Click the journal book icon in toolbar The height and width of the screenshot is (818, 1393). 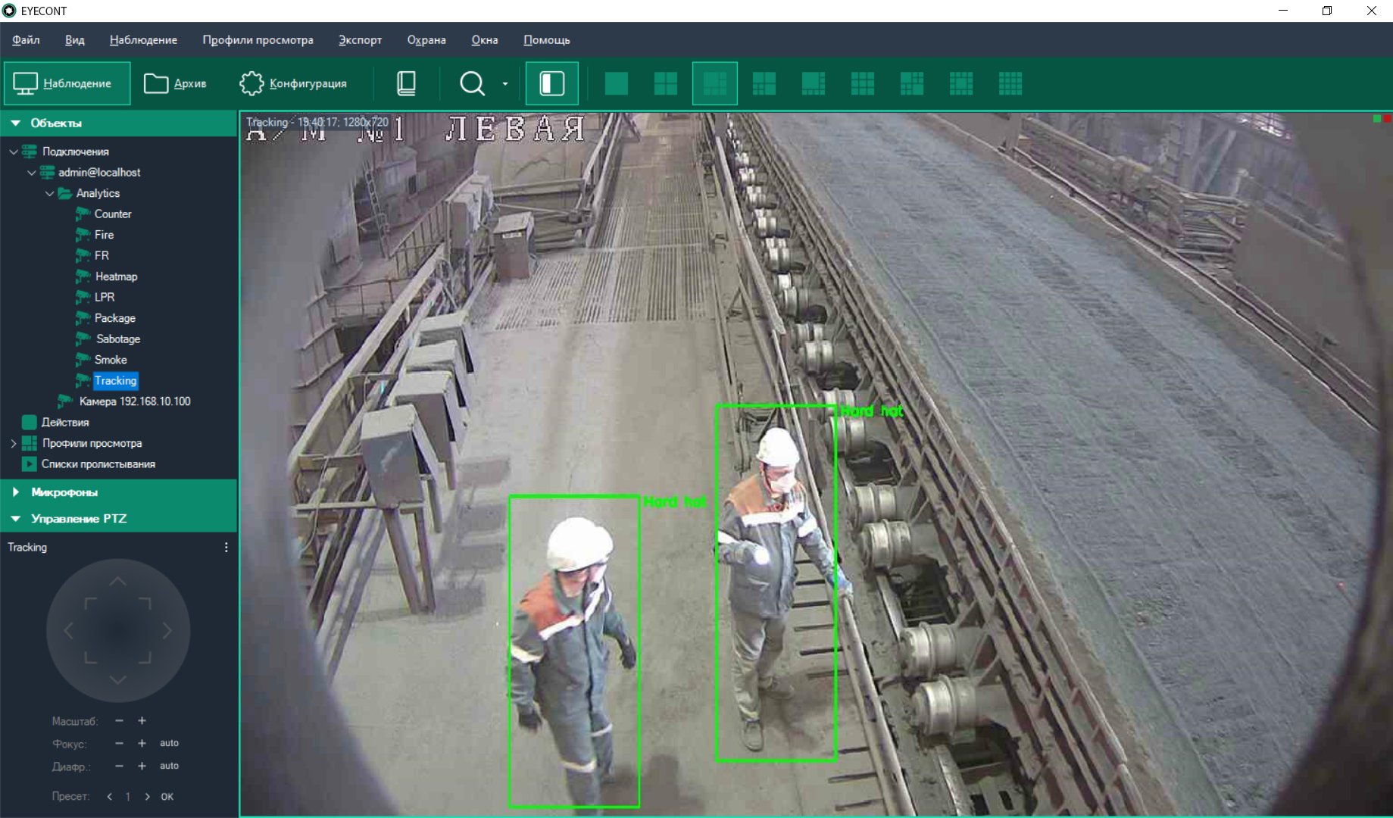pos(406,83)
